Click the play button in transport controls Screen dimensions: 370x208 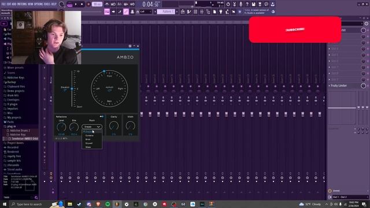(76, 4)
